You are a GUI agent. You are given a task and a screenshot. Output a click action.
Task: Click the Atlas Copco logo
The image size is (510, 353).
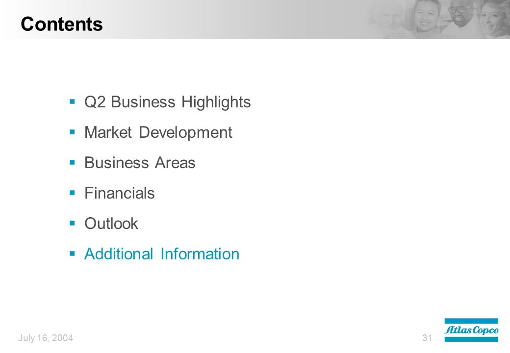pyautogui.click(x=471, y=330)
